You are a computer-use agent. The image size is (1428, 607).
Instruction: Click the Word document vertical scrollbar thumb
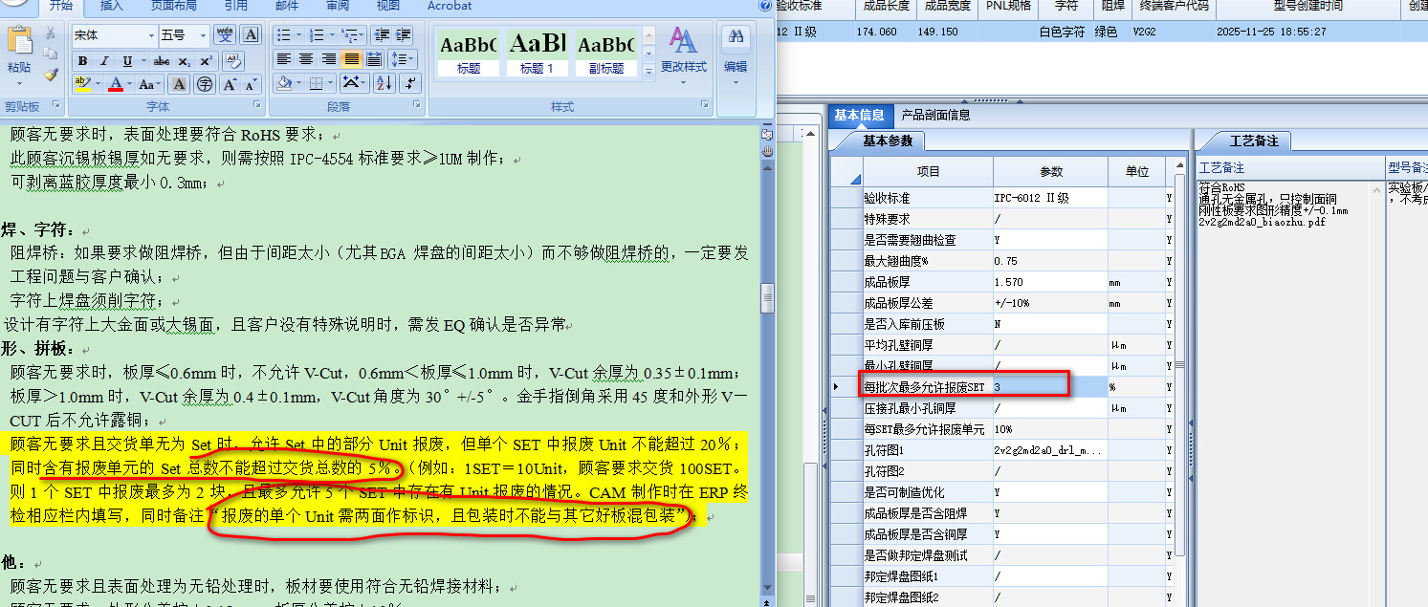(767, 297)
